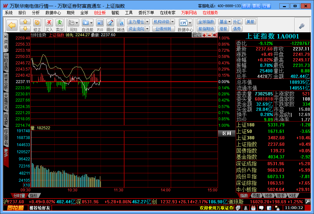314x214 pixels.
Task: Open the 周期 clock period icon
Action: [x=71, y=23]
